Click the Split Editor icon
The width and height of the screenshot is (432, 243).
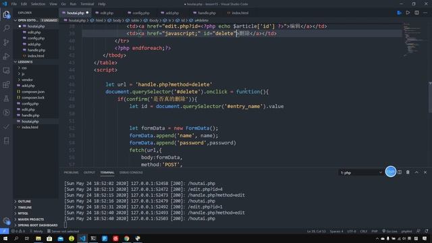(416, 13)
